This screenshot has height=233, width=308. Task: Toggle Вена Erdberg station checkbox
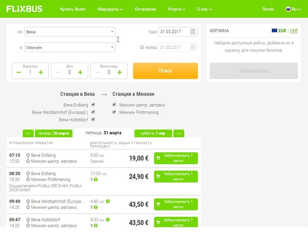(x=93, y=104)
